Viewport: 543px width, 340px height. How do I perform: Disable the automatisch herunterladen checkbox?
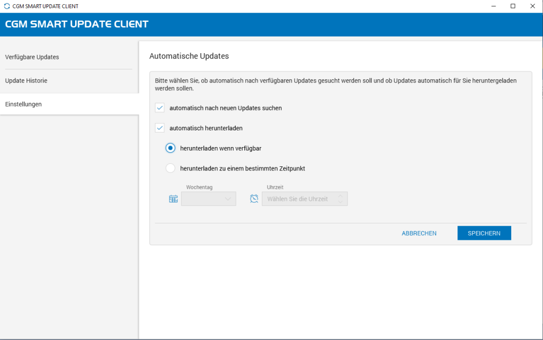click(x=160, y=128)
